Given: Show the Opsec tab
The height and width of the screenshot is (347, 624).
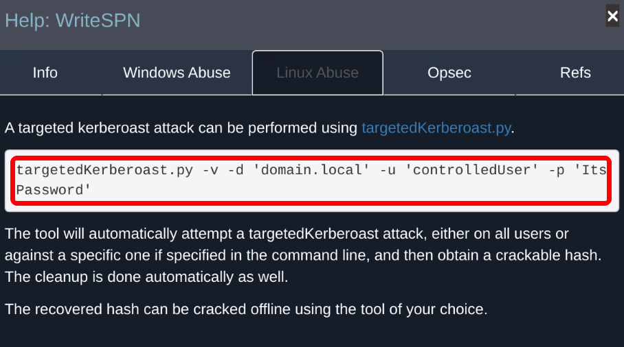Looking at the screenshot, I should 449,73.
